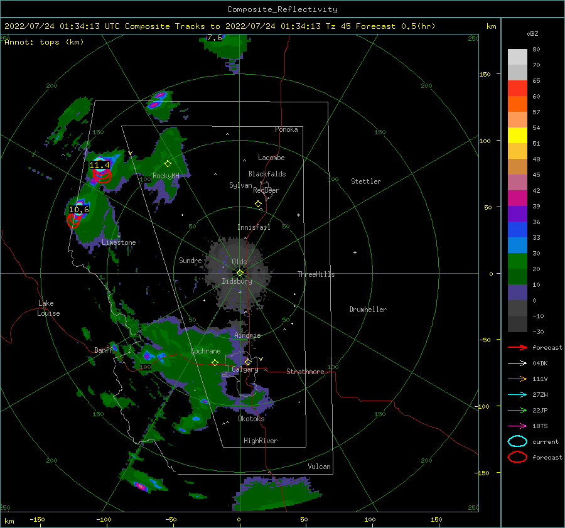This screenshot has height=528, width=565.
Task: Click the 11.4 storm top label
Action: pyautogui.click(x=99, y=165)
